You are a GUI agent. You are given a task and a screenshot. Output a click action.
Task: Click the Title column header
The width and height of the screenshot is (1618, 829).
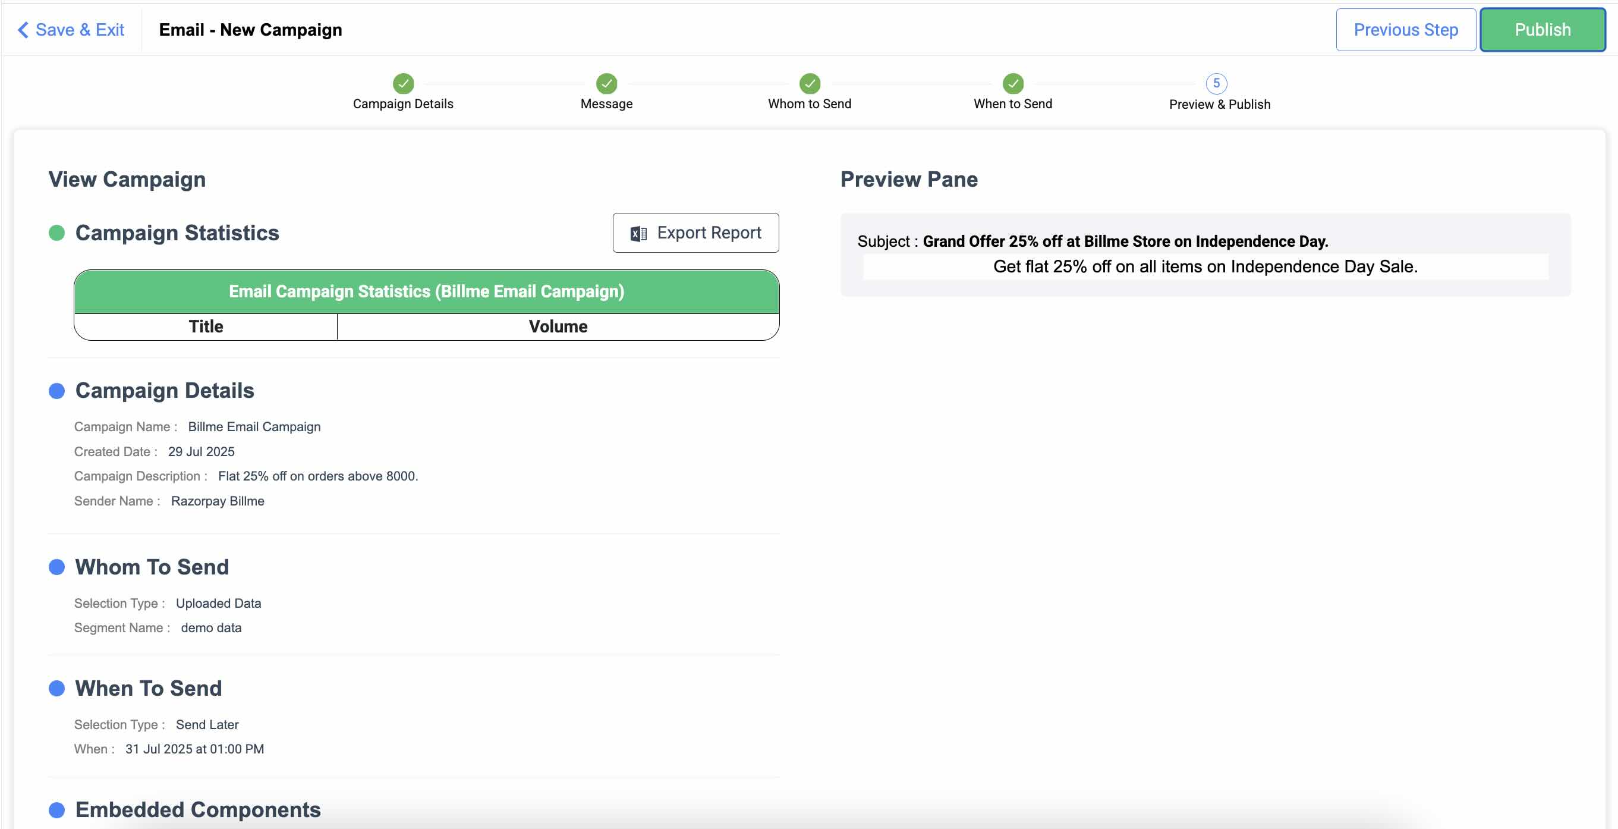pos(206,327)
